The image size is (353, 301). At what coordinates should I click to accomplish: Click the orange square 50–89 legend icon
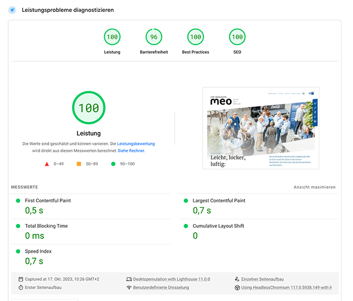click(79, 163)
